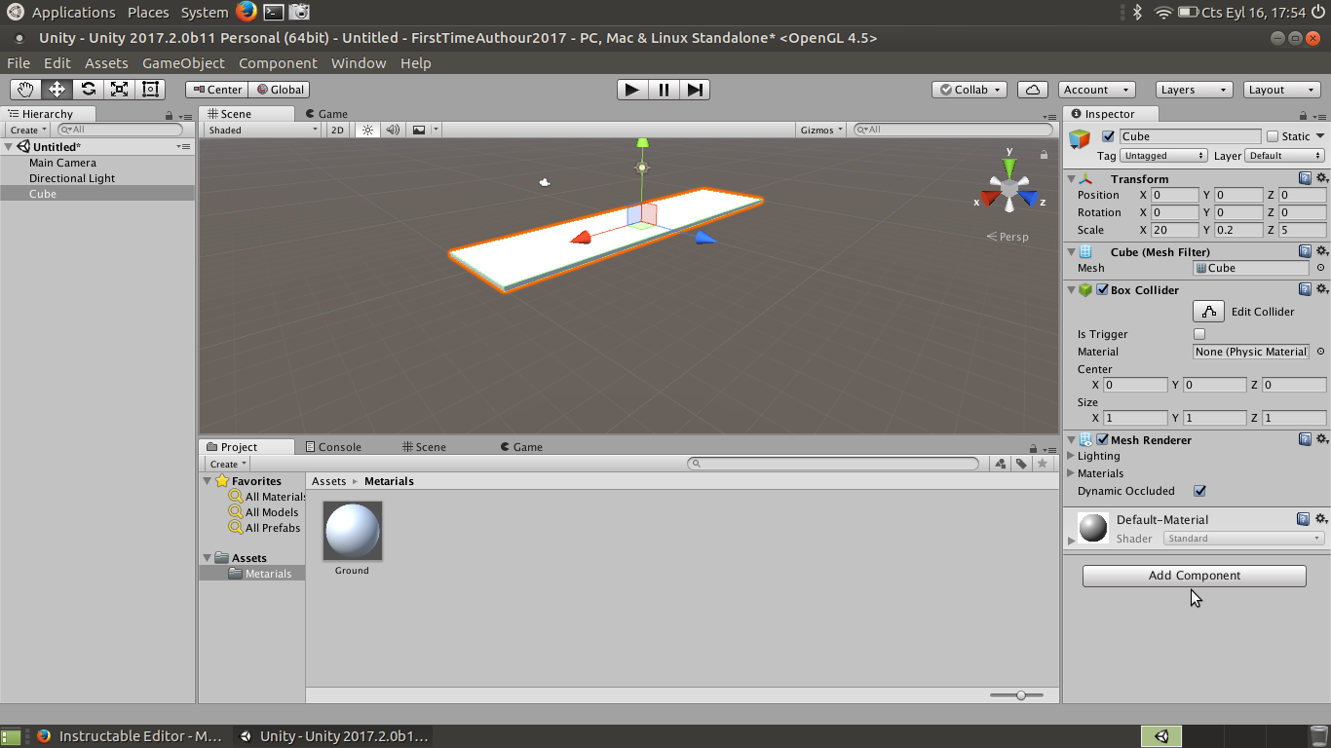Search project assets by label
The height and width of the screenshot is (748, 1331).
coord(1021,464)
